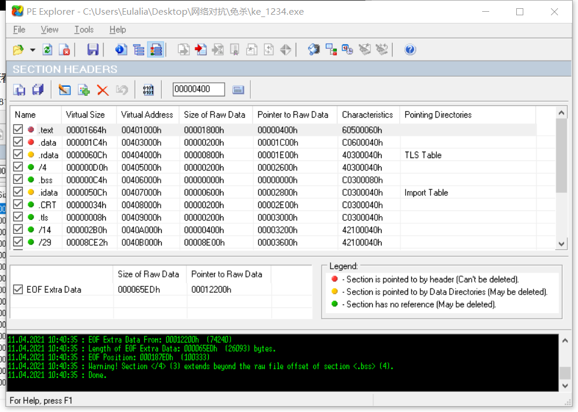Sort by the Virtual Address column header
578x412 pixels.
pyautogui.click(x=148, y=115)
